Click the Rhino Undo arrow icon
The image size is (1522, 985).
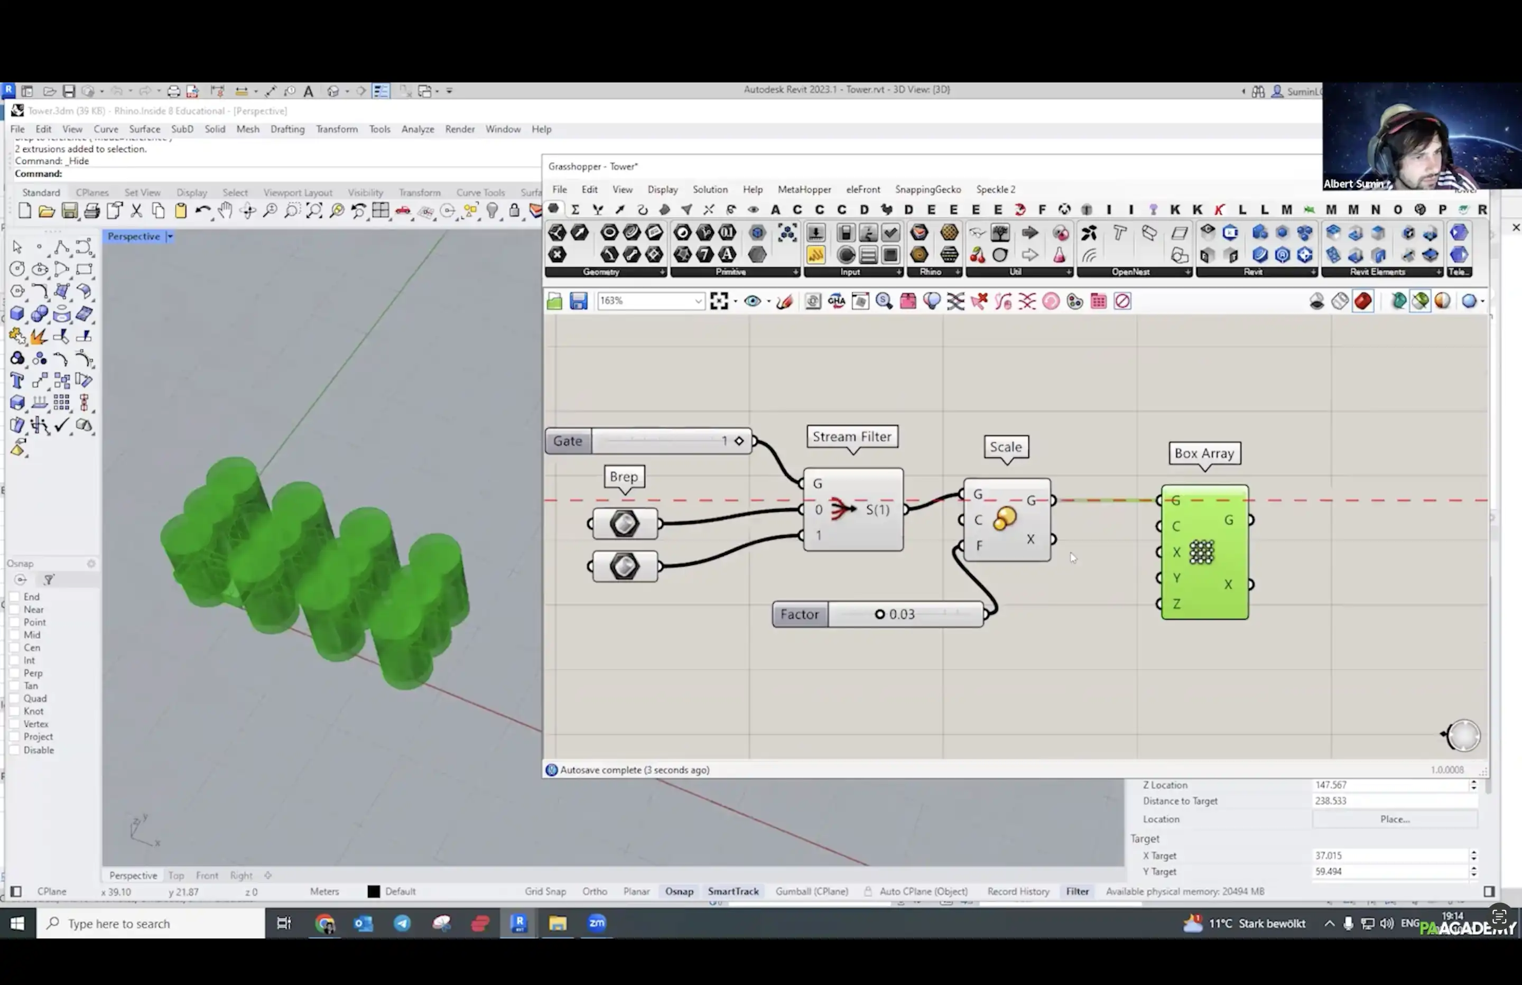pos(203,210)
